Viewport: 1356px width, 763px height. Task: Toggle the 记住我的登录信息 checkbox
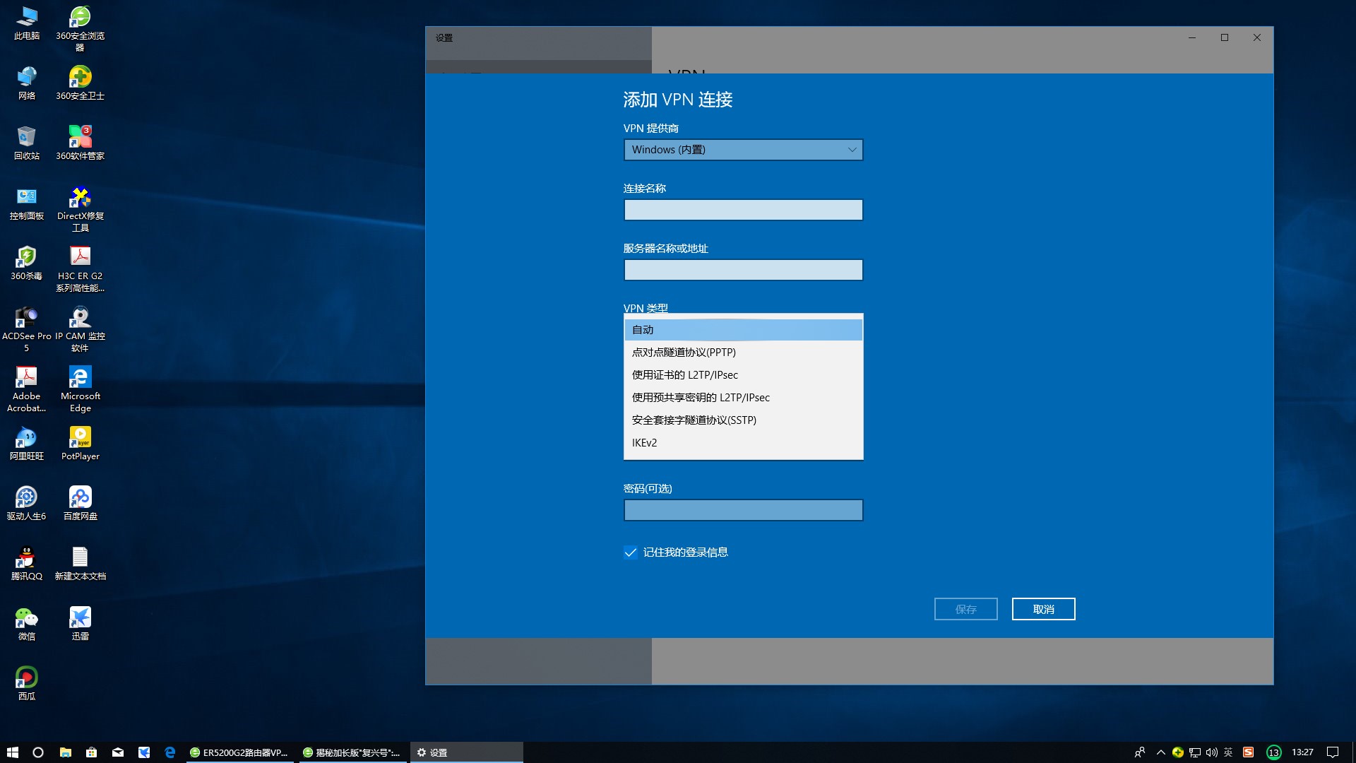click(631, 552)
